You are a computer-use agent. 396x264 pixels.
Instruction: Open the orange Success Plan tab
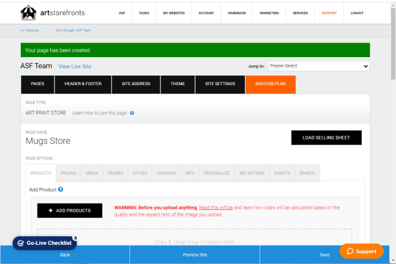click(x=270, y=84)
